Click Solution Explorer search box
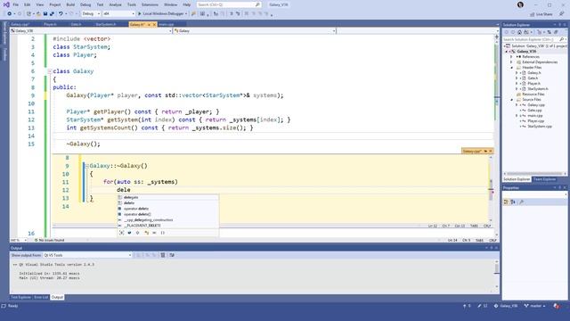This screenshot has width=570, height=321. pyautogui.click(x=534, y=39)
